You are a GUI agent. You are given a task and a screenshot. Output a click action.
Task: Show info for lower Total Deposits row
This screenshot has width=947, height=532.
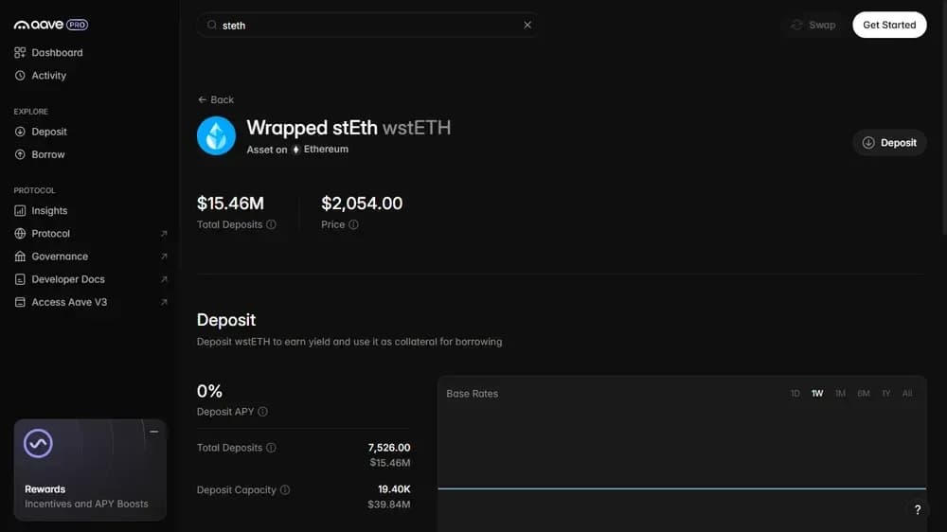271,448
